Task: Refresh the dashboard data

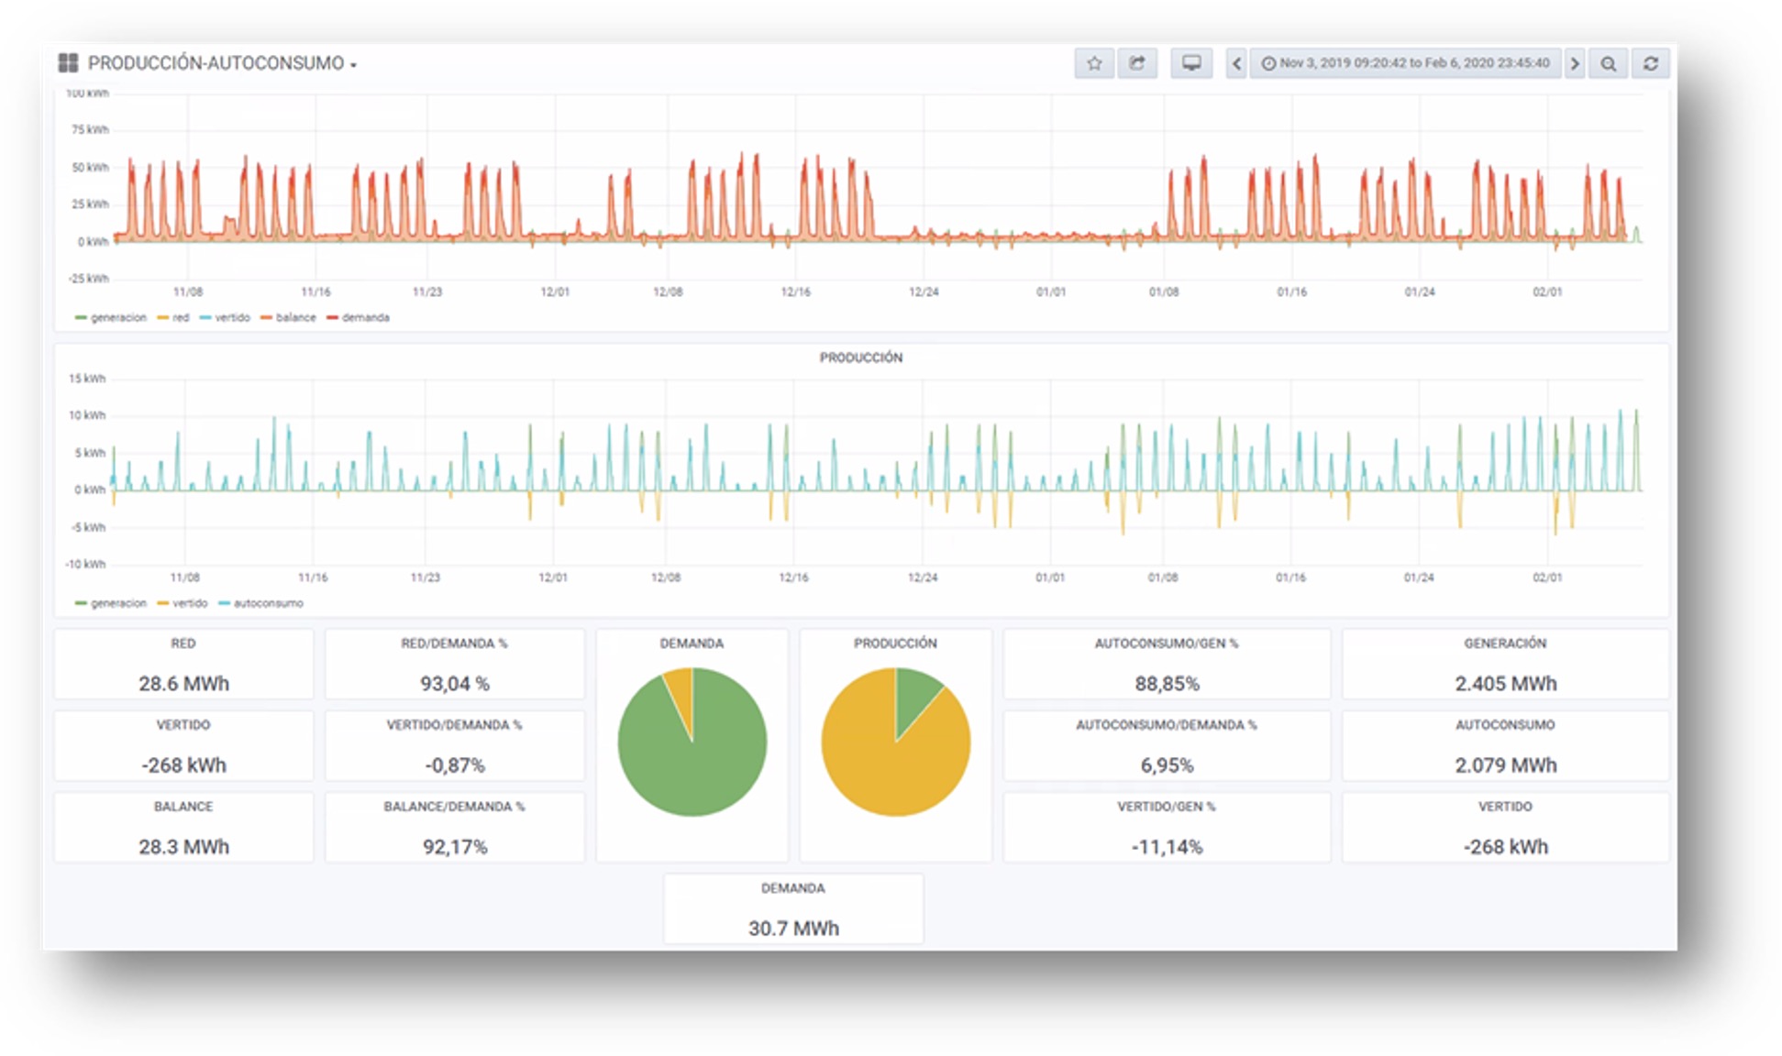Action: pyautogui.click(x=1651, y=63)
